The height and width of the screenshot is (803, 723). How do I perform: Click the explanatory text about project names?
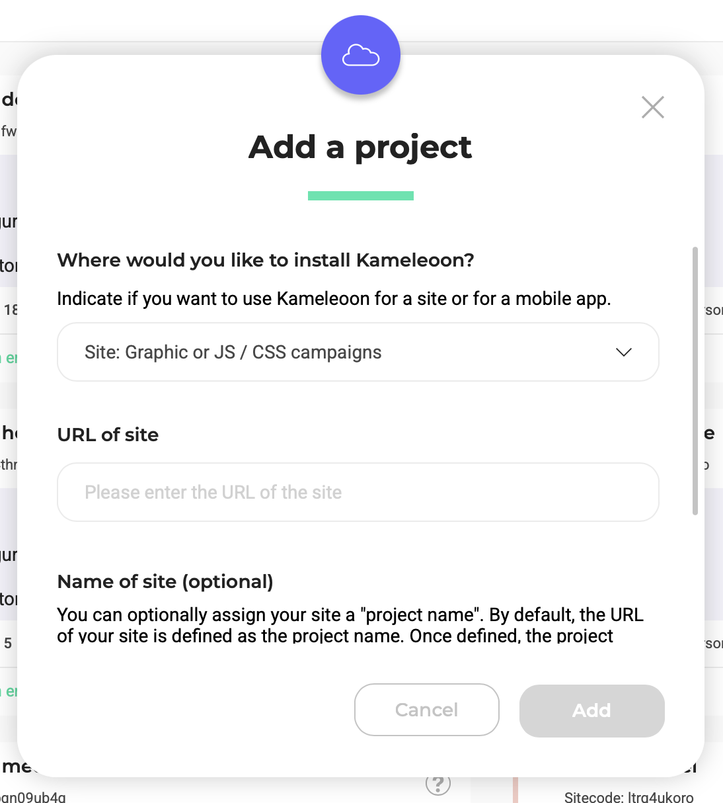[x=350, y=624]
